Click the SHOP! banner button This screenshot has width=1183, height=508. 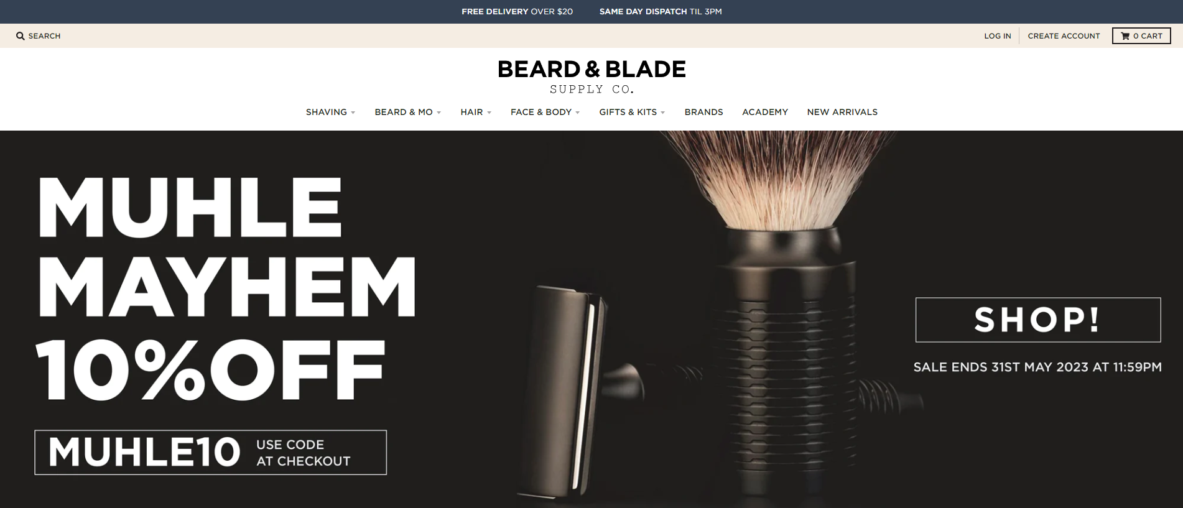tap(1038, 320)
